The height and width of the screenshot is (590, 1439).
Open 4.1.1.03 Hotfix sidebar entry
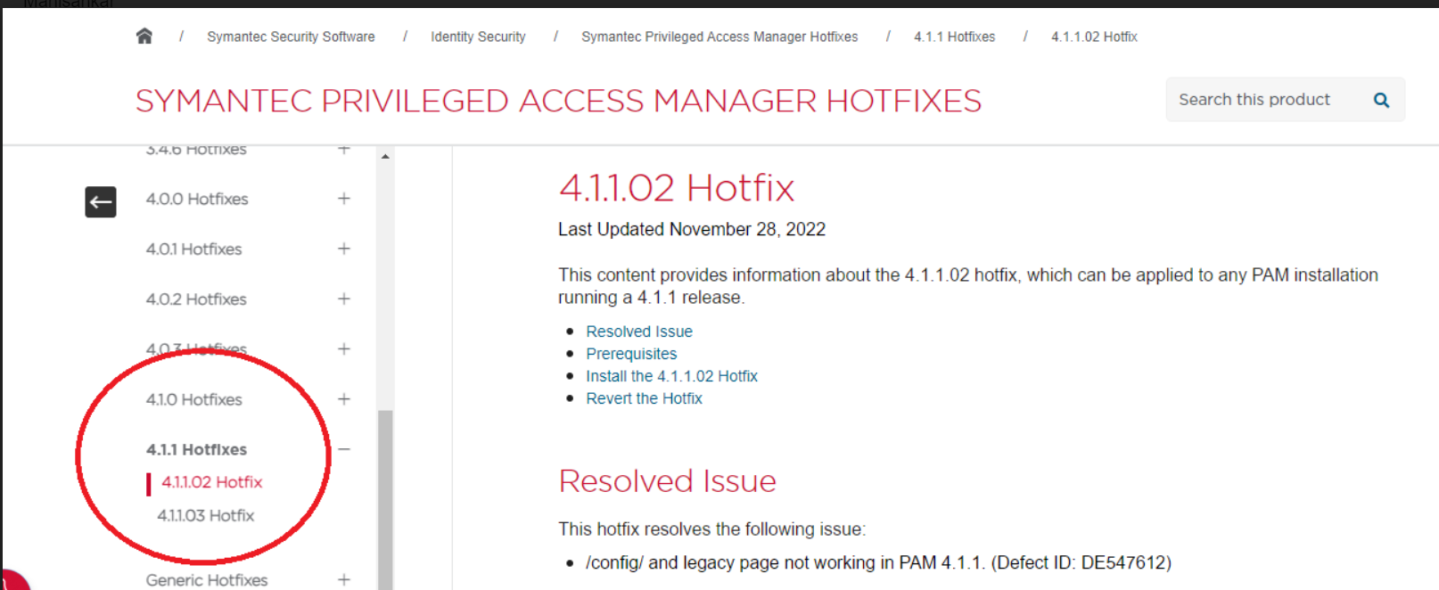point(206,516)
